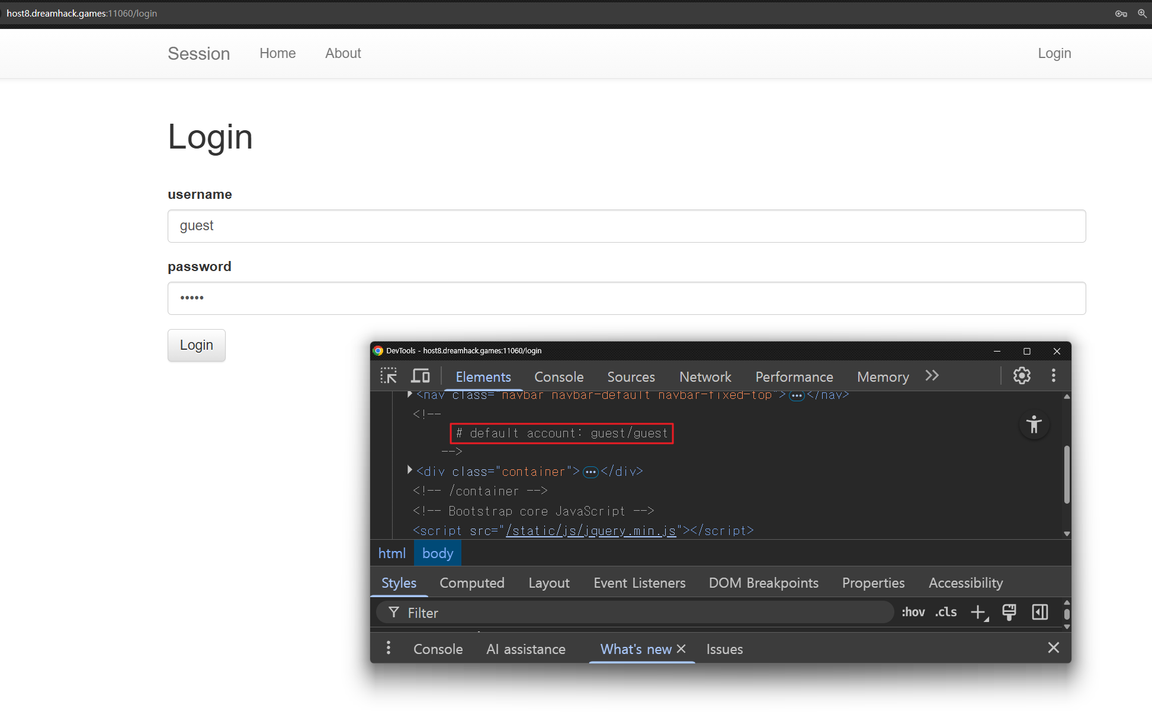
Task: Open browser zoom magnifier icon
Action: (x=1142, y=14)
